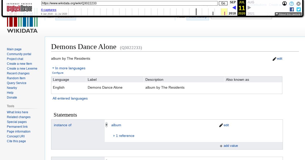
Task: Share this capture on Twitter
Action: click(x=299, y=9)
